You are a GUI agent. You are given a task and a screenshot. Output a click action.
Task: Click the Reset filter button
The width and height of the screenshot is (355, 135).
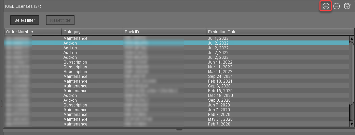coord(60,20)
